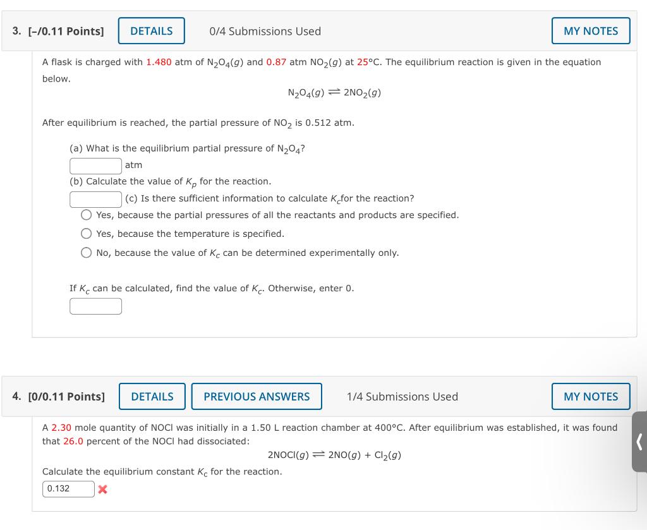647x530 pixels.
Task: Click the red 1.480 randomized value
Action: coord(159,63)
